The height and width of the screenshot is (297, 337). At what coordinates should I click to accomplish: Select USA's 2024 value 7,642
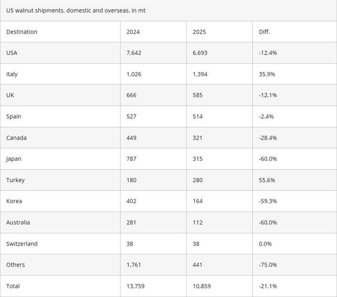point(134,53)
